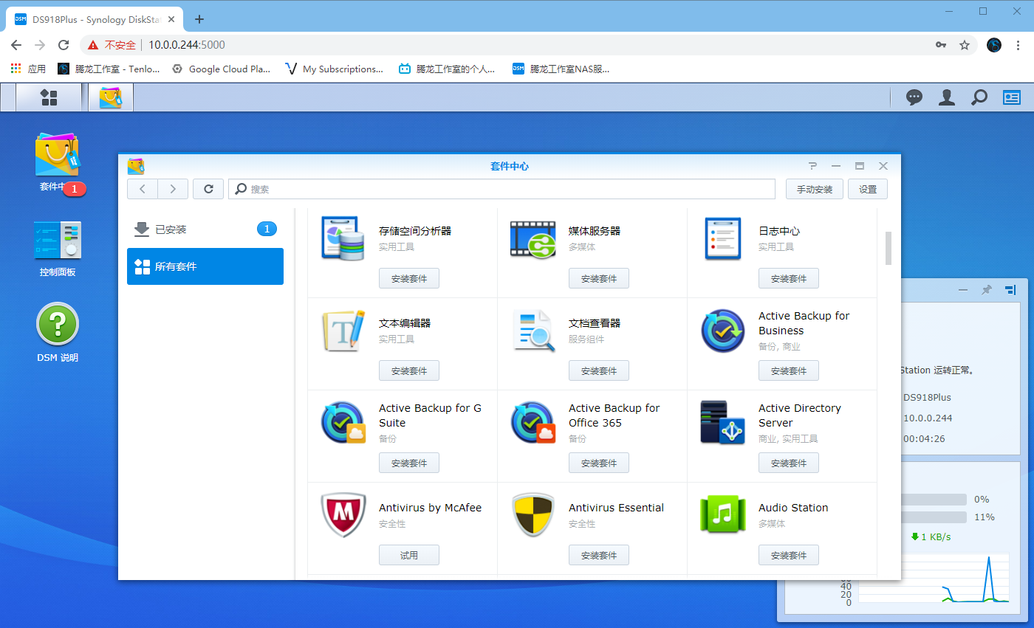Viewport: 1034px width, 628px height.
Task: Click the 存储空间分析器 package icon
Action: click(343, 238)
